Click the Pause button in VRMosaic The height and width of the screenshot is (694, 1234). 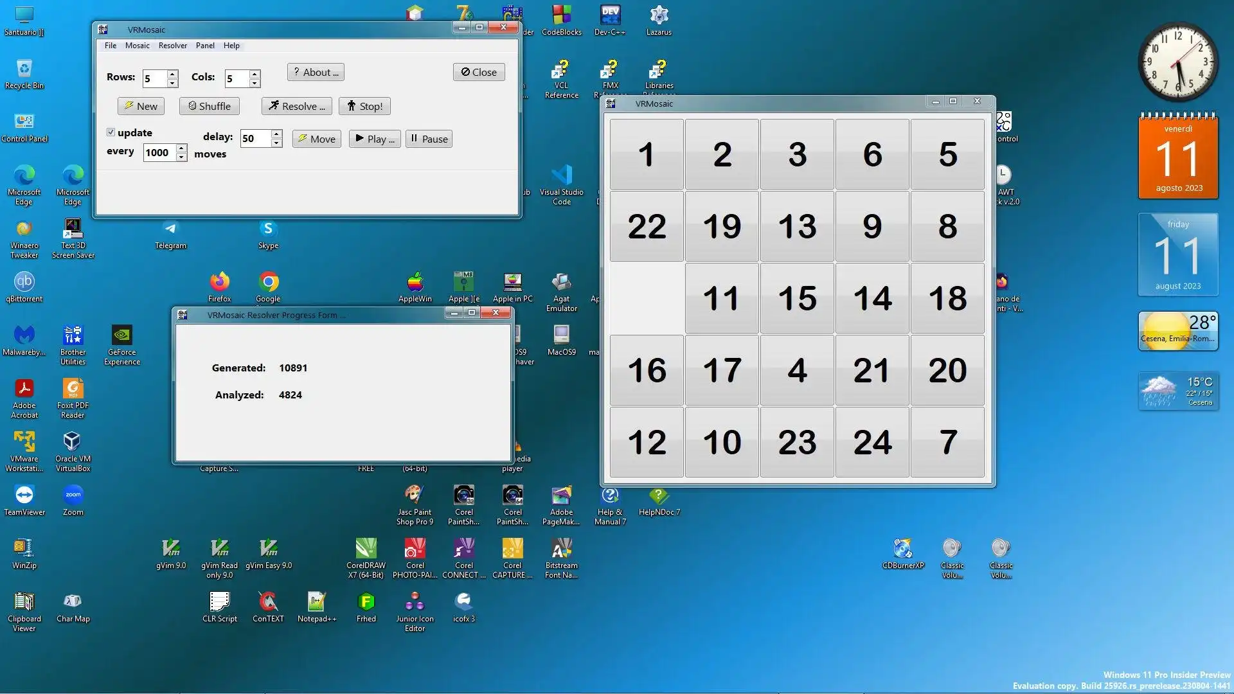coord(429,138)
